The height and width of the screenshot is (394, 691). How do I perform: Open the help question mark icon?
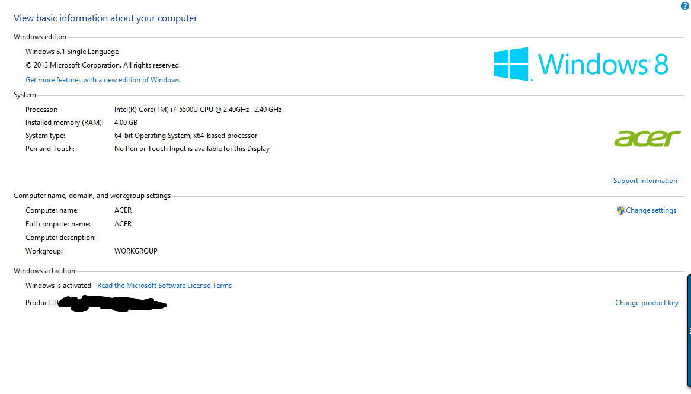pos(685,6)
